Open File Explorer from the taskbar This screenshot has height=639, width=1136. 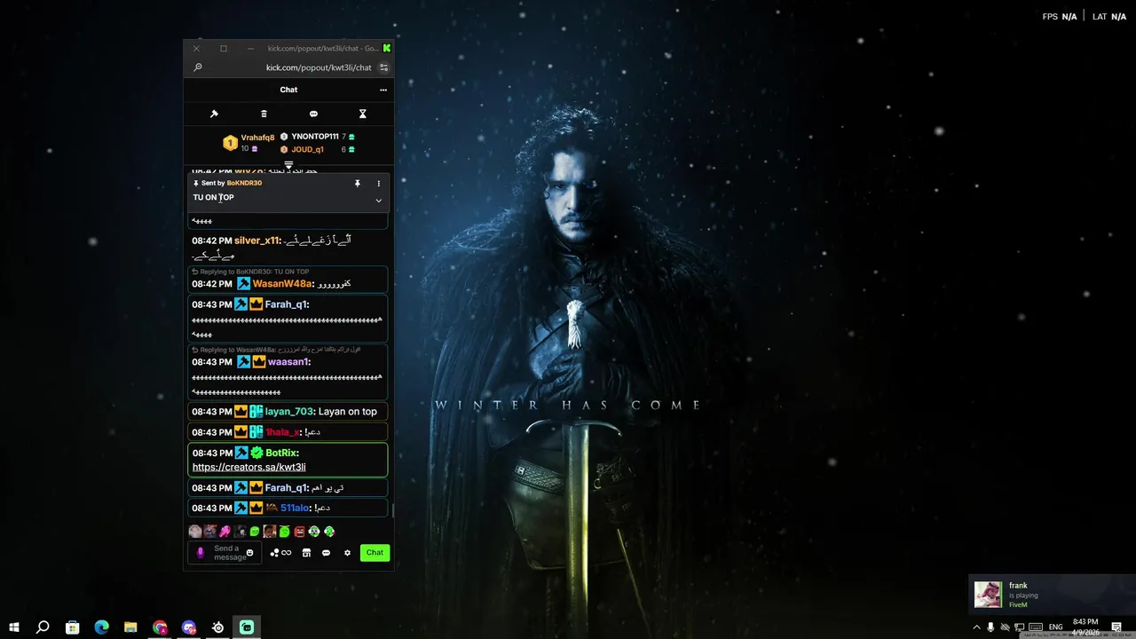pyautogui.click(x=130, y=627)
